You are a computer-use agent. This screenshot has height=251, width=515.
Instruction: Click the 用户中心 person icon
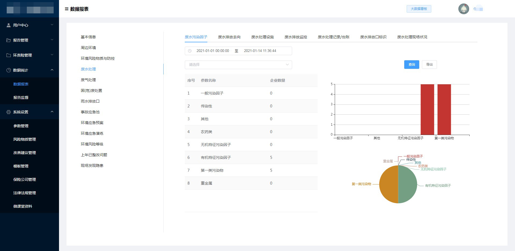tap(9, 25)
